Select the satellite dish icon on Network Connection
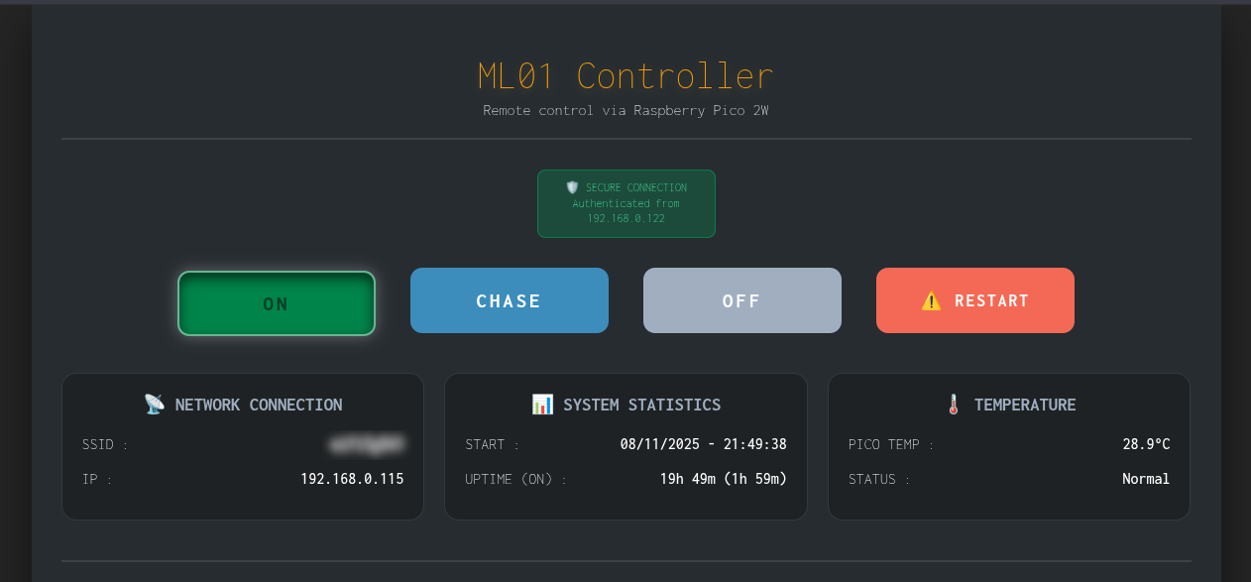 point(154,404)
